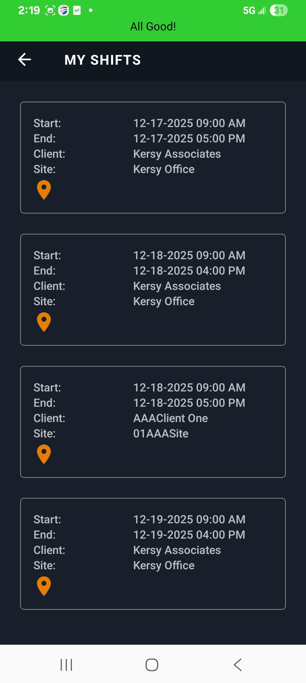Tap the 01AAASite site name

(161, 433)
